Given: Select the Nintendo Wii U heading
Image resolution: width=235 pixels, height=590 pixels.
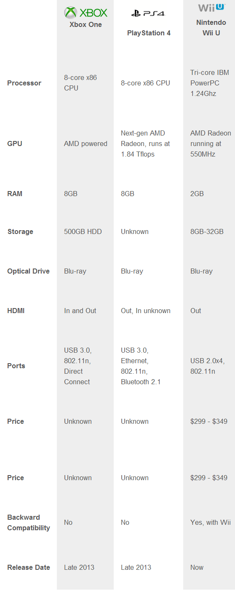Looking at the screenshot, I should (211, 28).
